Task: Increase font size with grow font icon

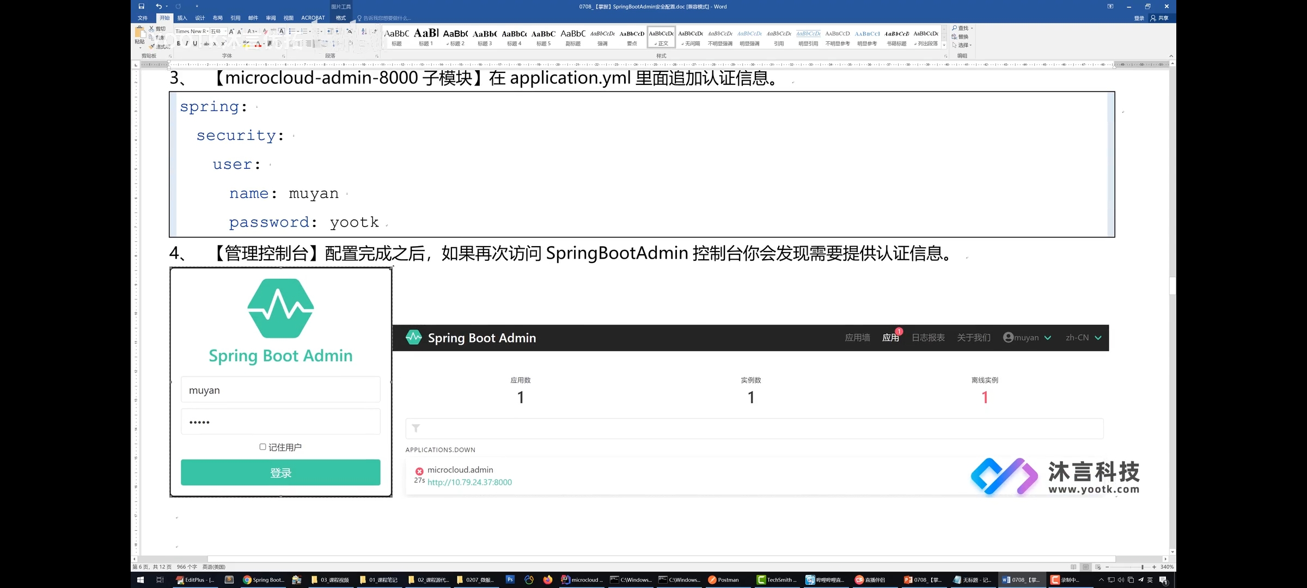Action: (x=231, y=32)
